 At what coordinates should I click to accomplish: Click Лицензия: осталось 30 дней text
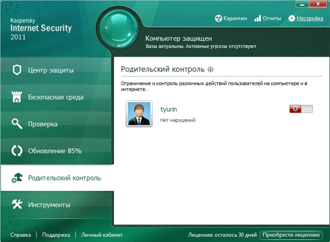[222, 235]
